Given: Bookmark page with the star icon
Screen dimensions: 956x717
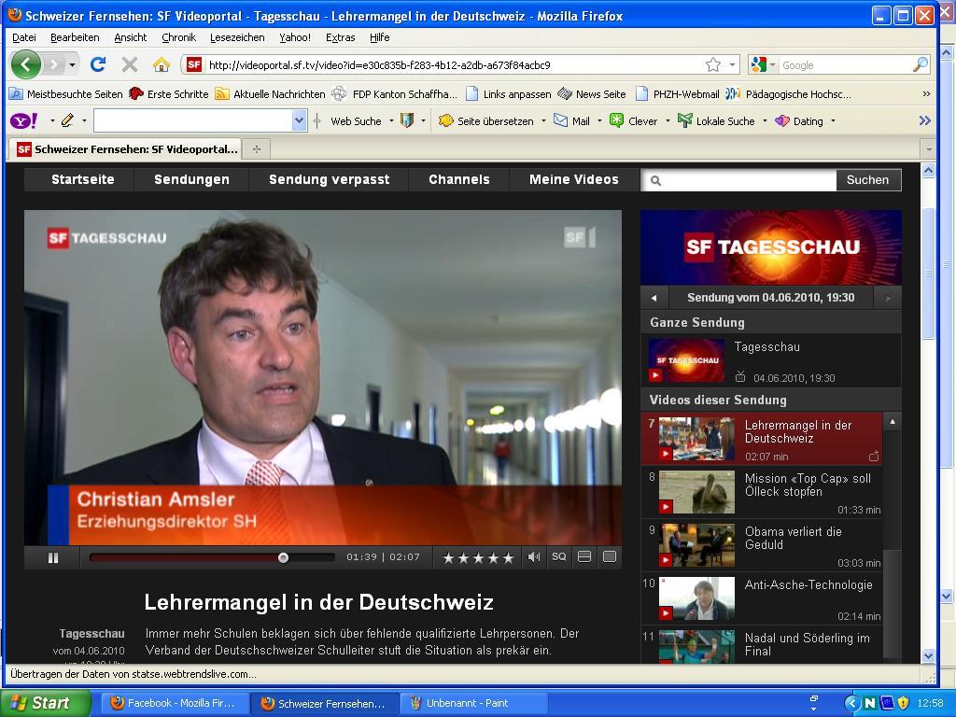Looking at the screenshot, I should [x=713, y=64].
